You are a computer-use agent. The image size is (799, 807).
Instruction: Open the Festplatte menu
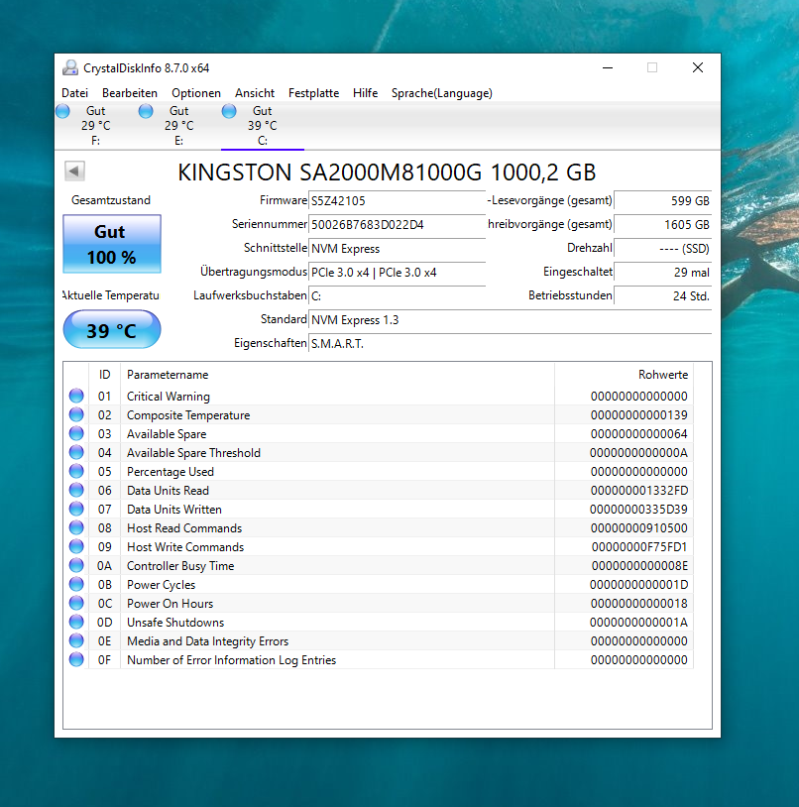[x=314, y=93]
